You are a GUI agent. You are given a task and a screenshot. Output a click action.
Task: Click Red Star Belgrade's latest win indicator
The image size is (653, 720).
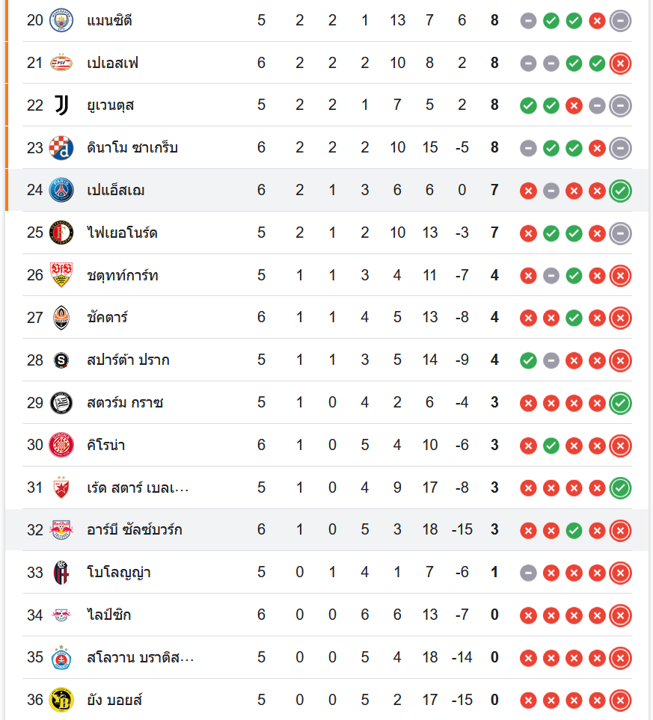[620, 487]
